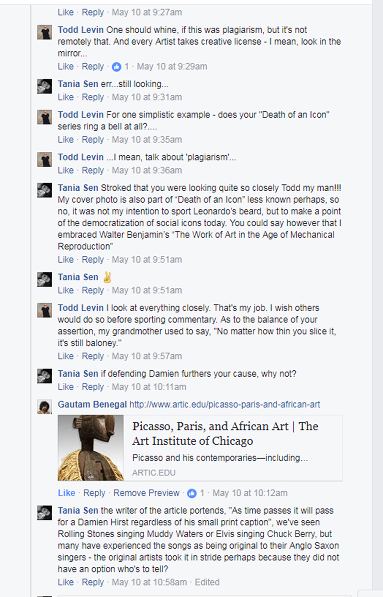Open the Gautam Benegal name link
The image size is (383, 597).
[92, 404]
